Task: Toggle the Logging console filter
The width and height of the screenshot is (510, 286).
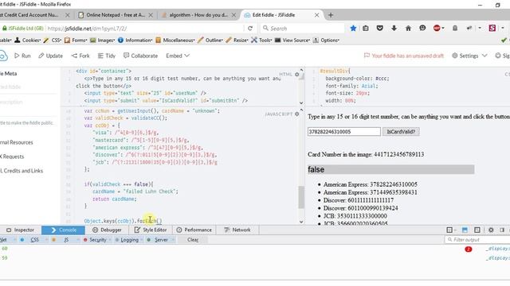Action: 129,240
